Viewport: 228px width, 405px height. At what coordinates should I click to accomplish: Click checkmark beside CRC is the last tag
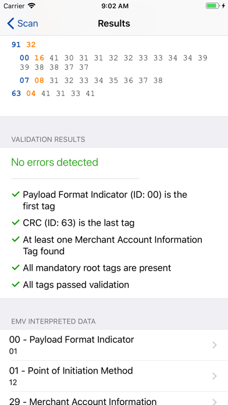pos(16,222)
